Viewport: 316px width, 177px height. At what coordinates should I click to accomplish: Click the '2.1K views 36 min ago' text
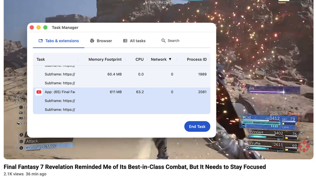25,174
